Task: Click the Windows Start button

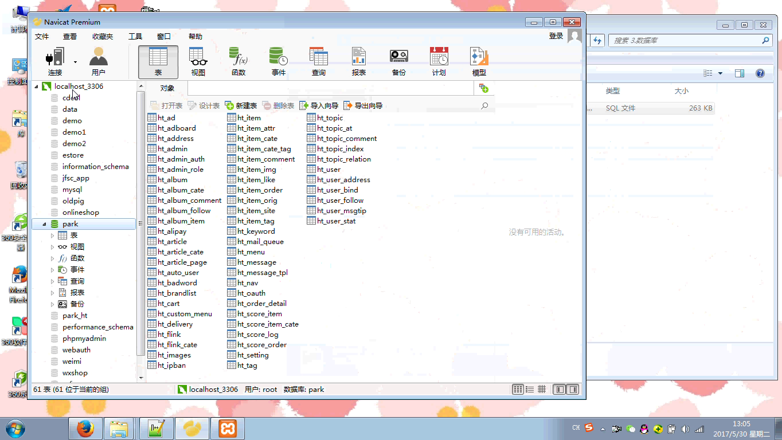Action: pos(15,429)
